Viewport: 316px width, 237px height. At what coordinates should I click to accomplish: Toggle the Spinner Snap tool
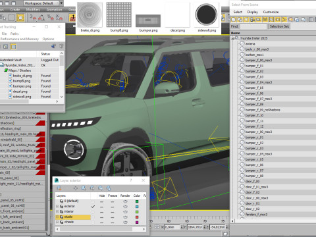pyautogui.click(x=59, y=17)
